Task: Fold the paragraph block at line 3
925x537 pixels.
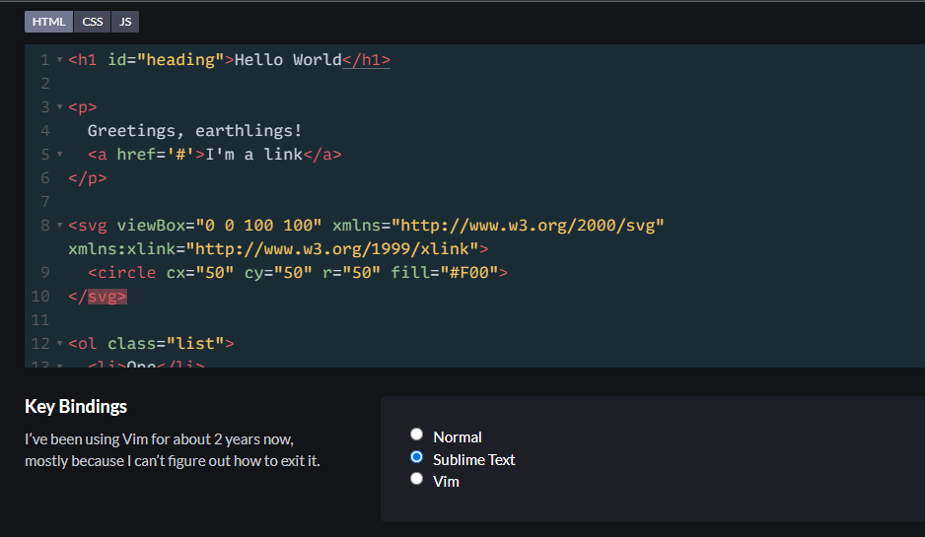Action: (x=59, y=107)
